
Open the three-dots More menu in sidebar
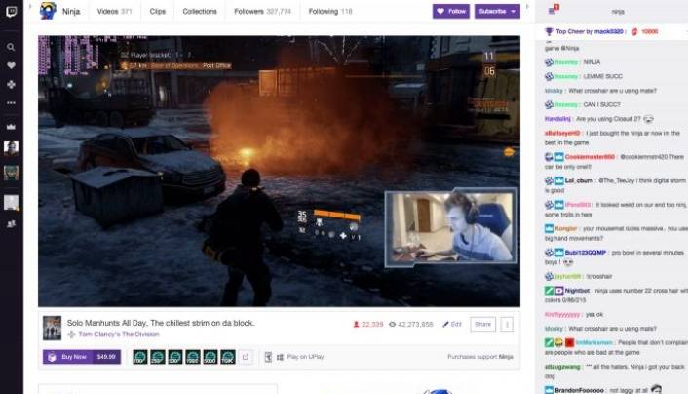tap(11, 102)
